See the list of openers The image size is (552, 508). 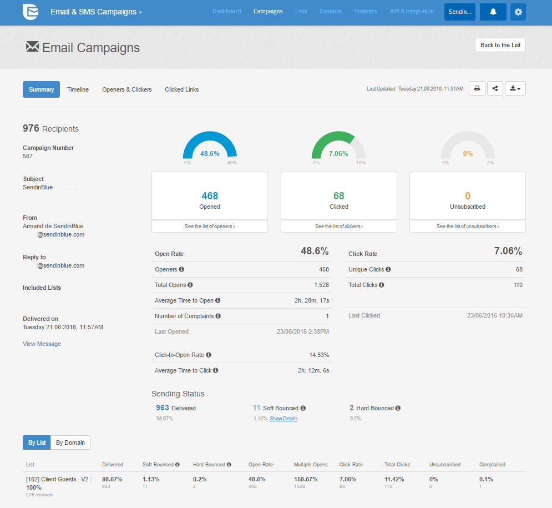[210, 226]
